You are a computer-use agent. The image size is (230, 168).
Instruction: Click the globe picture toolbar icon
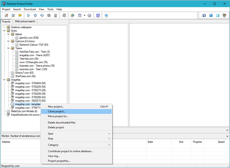[72, 15]
